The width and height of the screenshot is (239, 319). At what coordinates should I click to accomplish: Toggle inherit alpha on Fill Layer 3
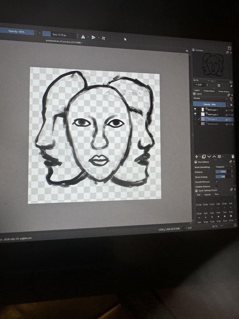(x=229, y=119)
